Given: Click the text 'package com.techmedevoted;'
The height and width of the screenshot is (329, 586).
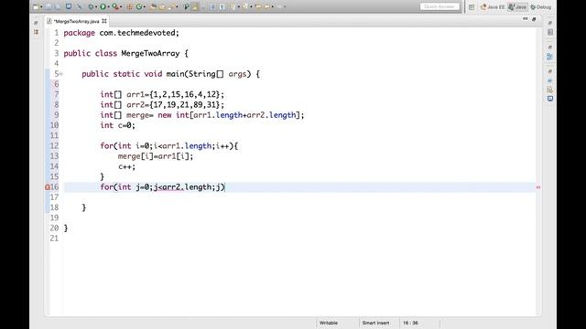Looking at the screenshot, I should [122, 33].
